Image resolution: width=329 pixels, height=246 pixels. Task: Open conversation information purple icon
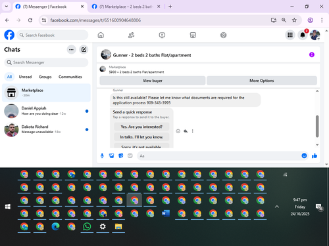pyautogui.click(x=312, y=54)
